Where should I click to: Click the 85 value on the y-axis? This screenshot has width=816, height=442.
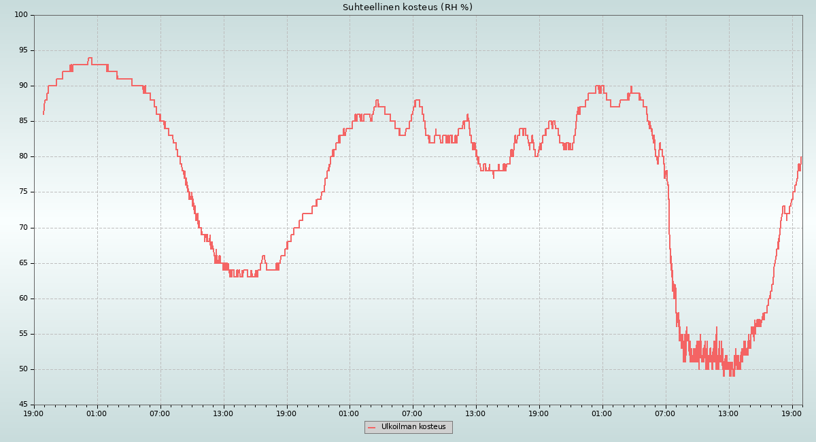[23, 121]
